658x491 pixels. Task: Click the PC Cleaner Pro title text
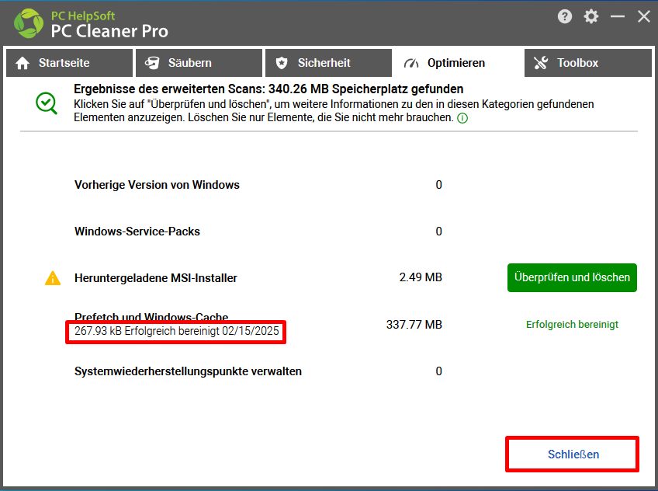(x=109, y=31)
